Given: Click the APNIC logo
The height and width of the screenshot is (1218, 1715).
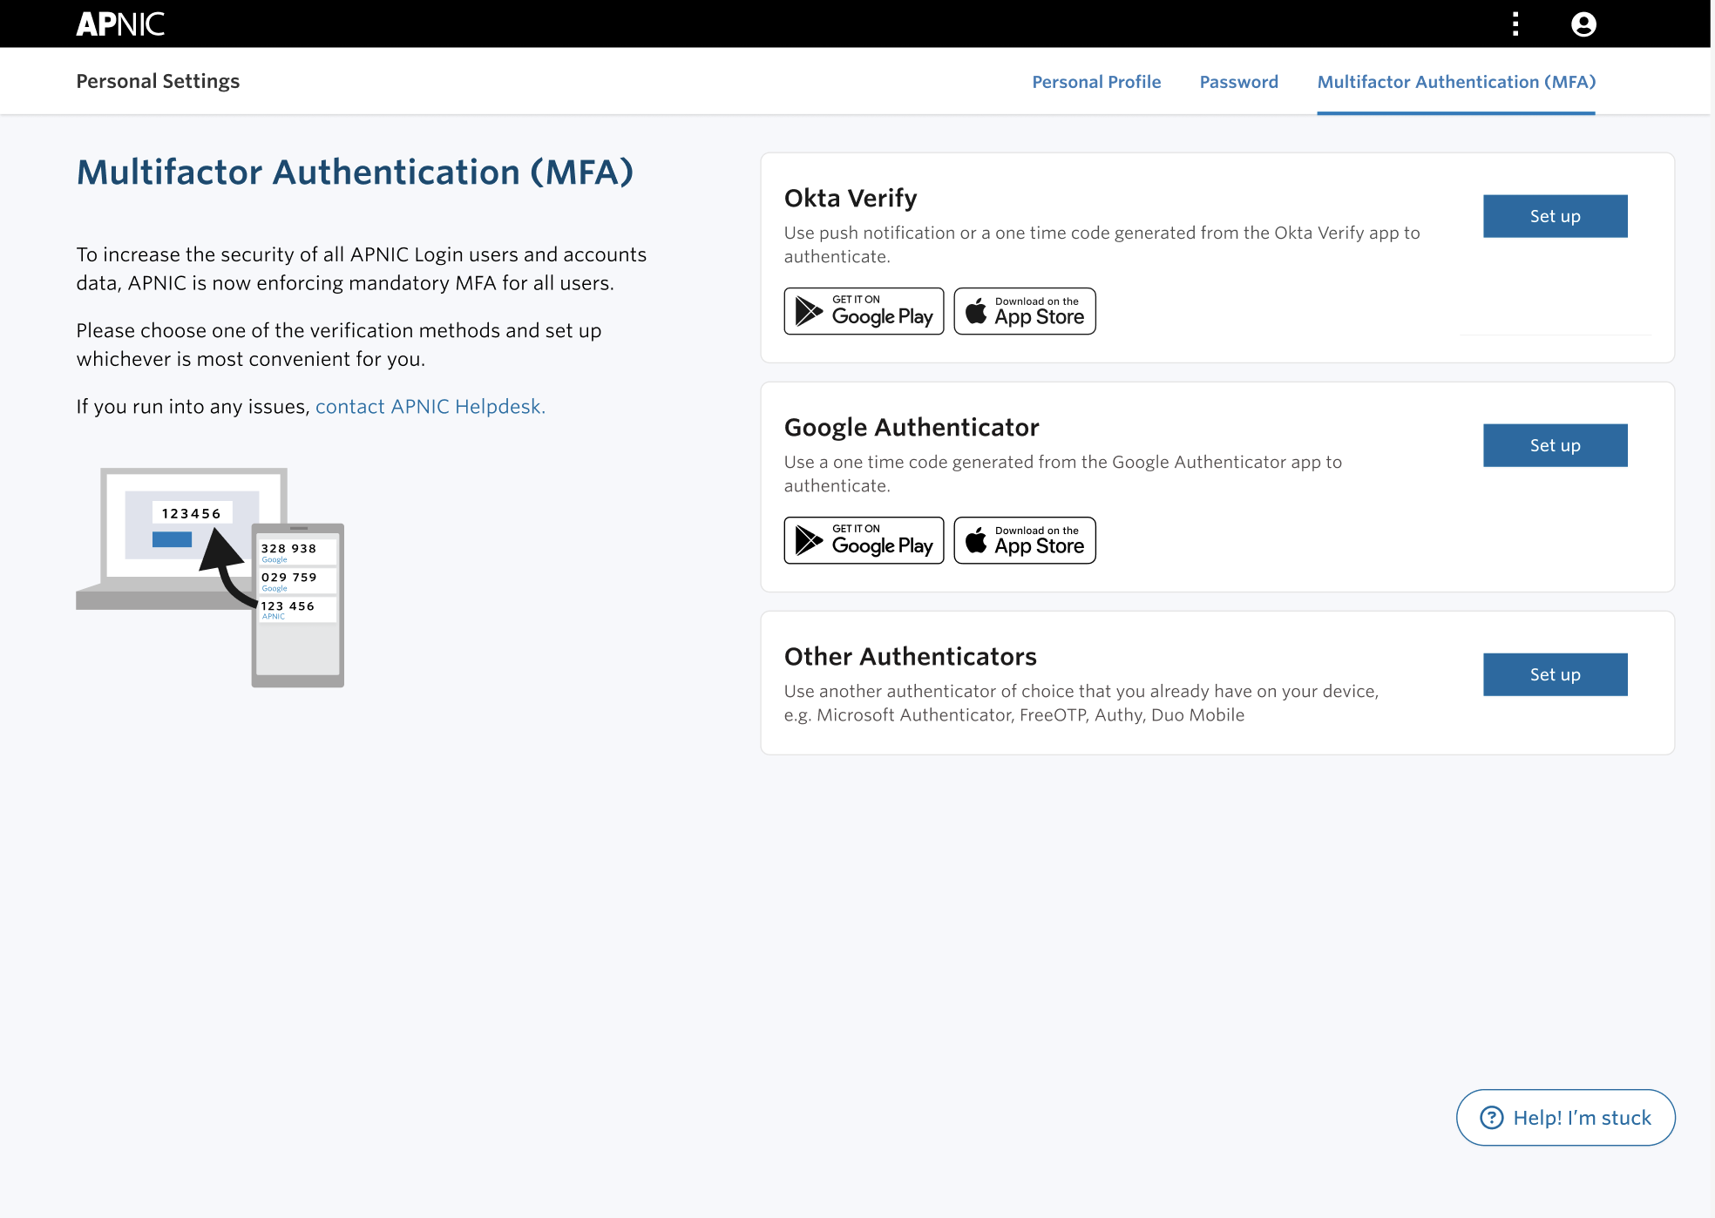Looking at the screenshot, I should [120, 24].
